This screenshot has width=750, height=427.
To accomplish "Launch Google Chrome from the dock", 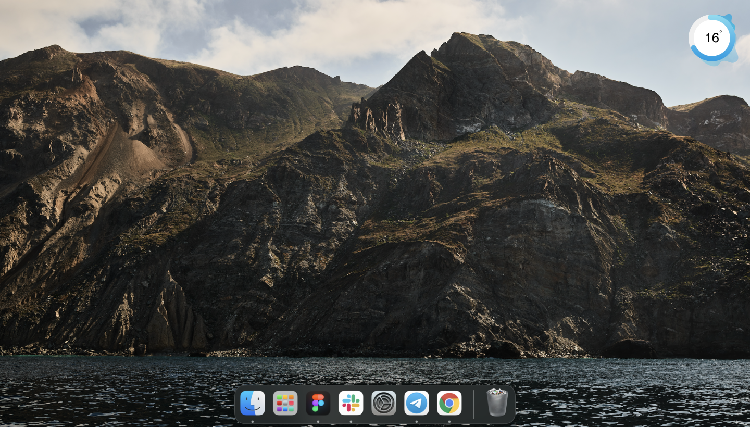I will coord(449,403).
